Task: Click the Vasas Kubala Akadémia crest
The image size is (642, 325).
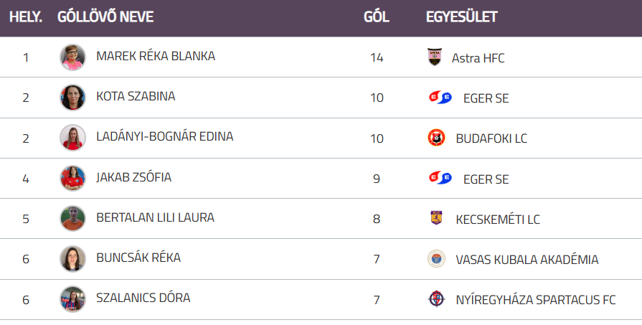Action: pos(436,259)
